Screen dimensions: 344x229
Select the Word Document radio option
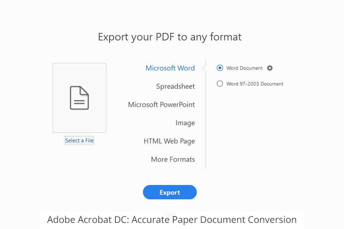(x=220, y=68)
